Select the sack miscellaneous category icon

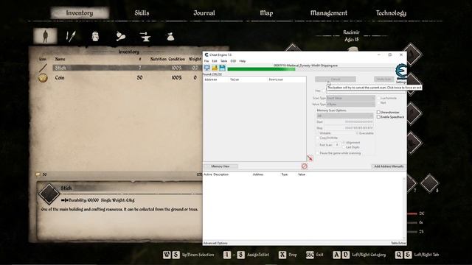(x=170, y=37)
